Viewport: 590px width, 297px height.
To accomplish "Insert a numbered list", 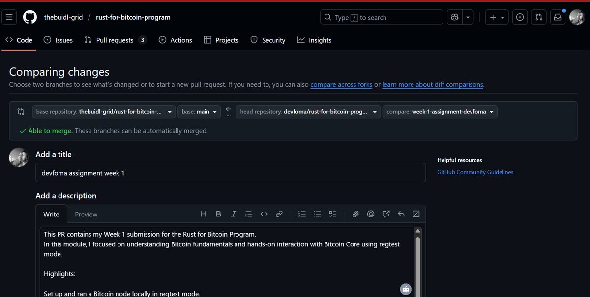I will pos(302,214).
